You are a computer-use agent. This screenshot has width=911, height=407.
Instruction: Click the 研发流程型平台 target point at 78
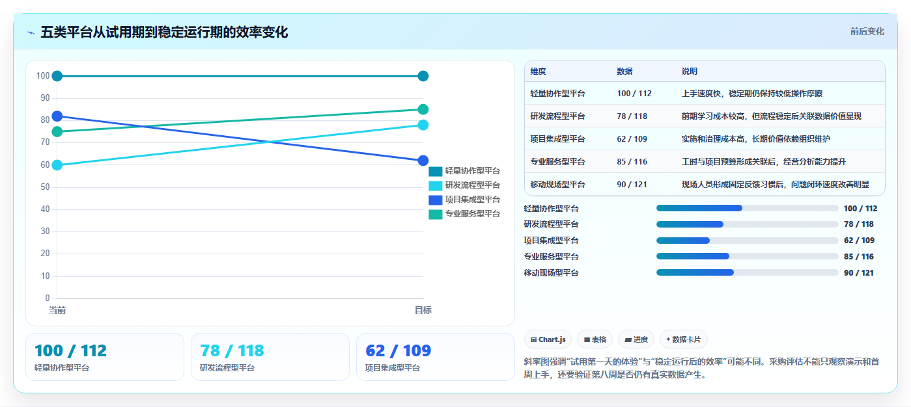(423, 125)
